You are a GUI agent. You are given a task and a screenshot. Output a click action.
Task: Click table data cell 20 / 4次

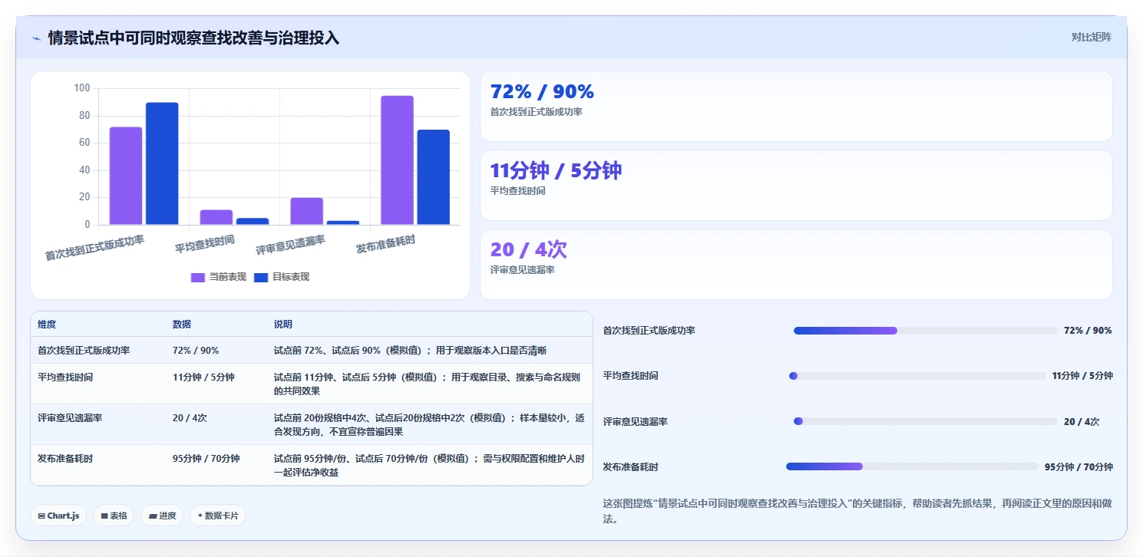coord(190,418)
